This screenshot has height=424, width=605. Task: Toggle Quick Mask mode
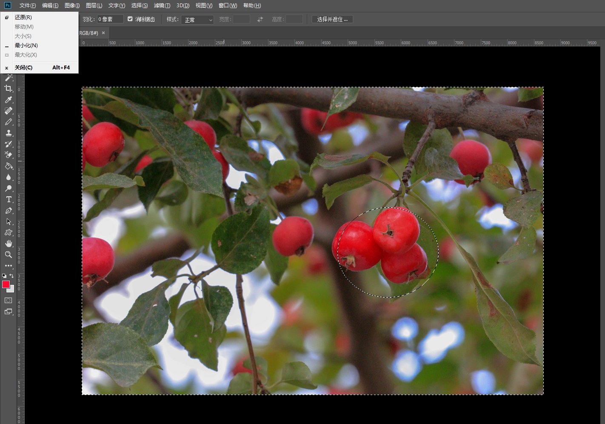8,301
